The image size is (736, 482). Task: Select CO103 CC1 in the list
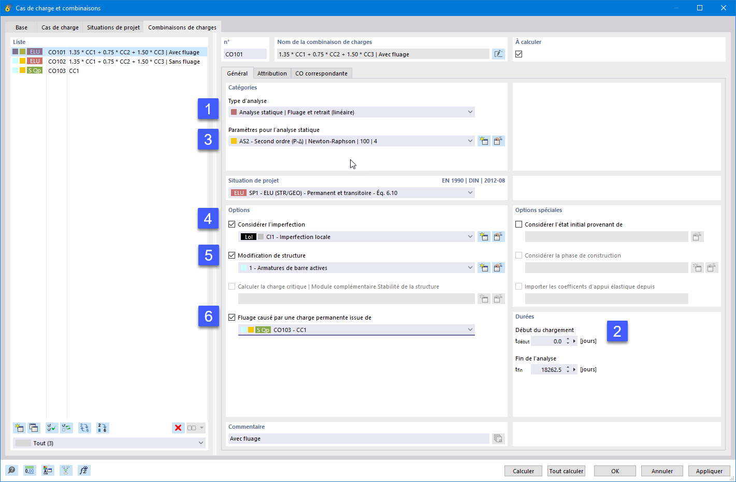coord(109,71)
